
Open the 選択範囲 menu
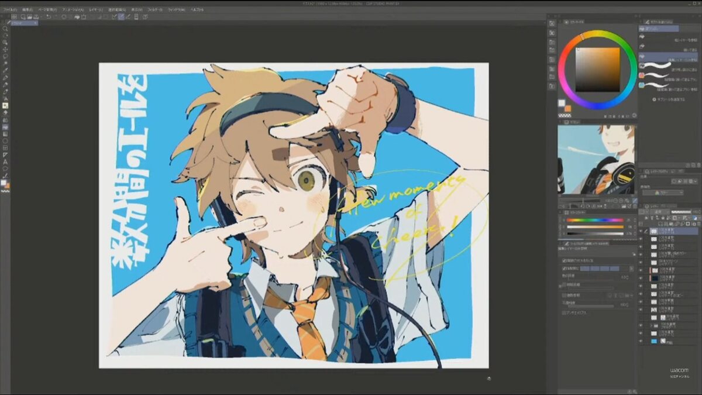tap(117, 10)
